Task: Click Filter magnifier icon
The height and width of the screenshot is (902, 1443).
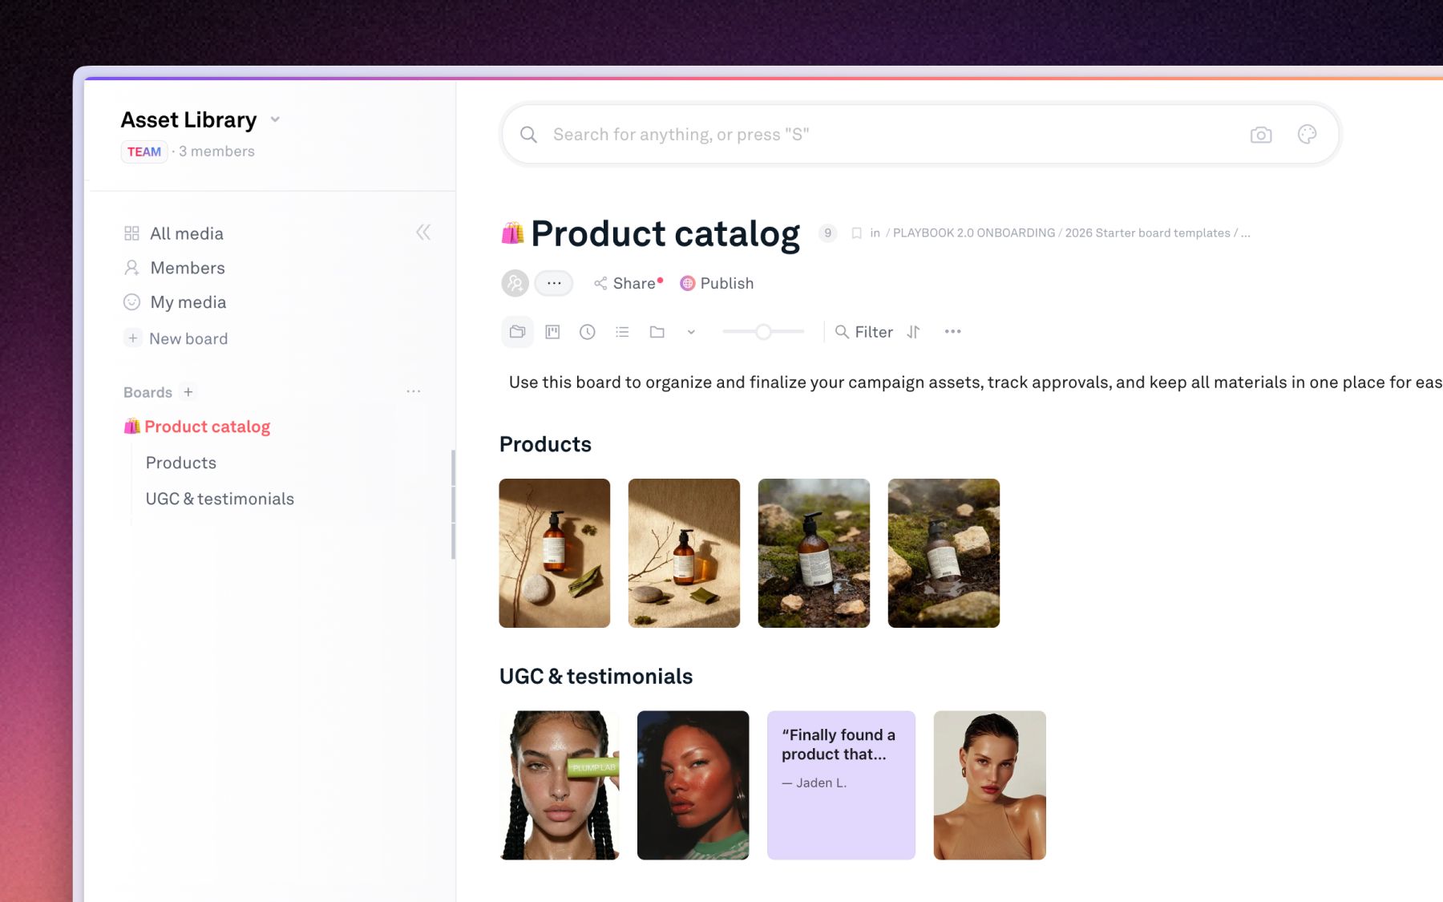Action: pyautogui.click(x=842, y=332)
